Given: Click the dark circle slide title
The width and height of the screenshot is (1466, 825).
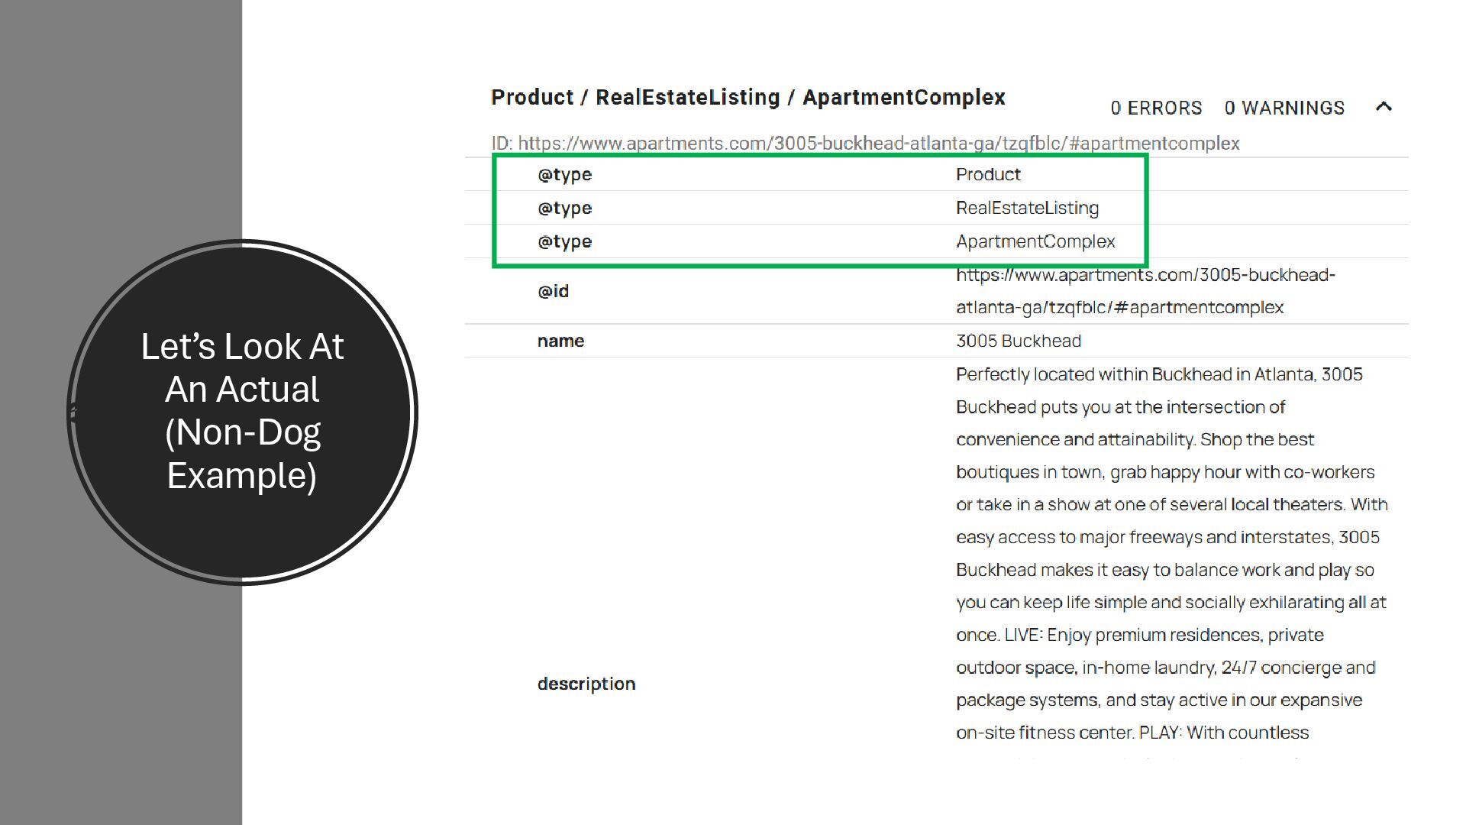Looking at the screenshot, I should click(242, 411).
